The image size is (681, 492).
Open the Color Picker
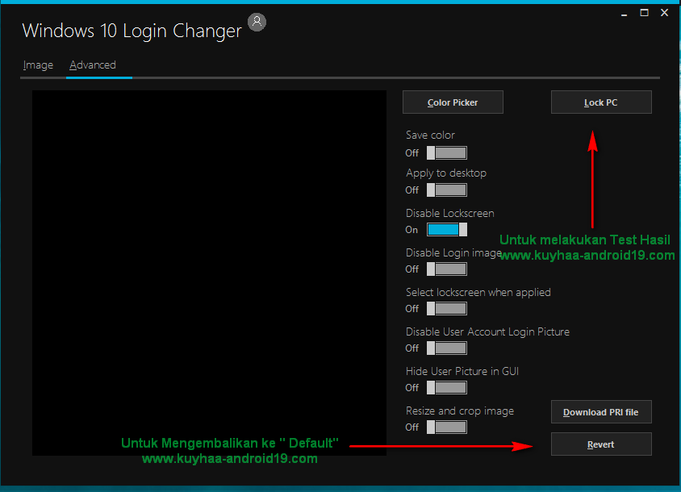[x=453, y=102]
